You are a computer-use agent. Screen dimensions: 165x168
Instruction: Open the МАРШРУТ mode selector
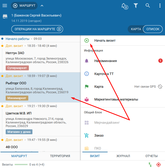[24, 5]
